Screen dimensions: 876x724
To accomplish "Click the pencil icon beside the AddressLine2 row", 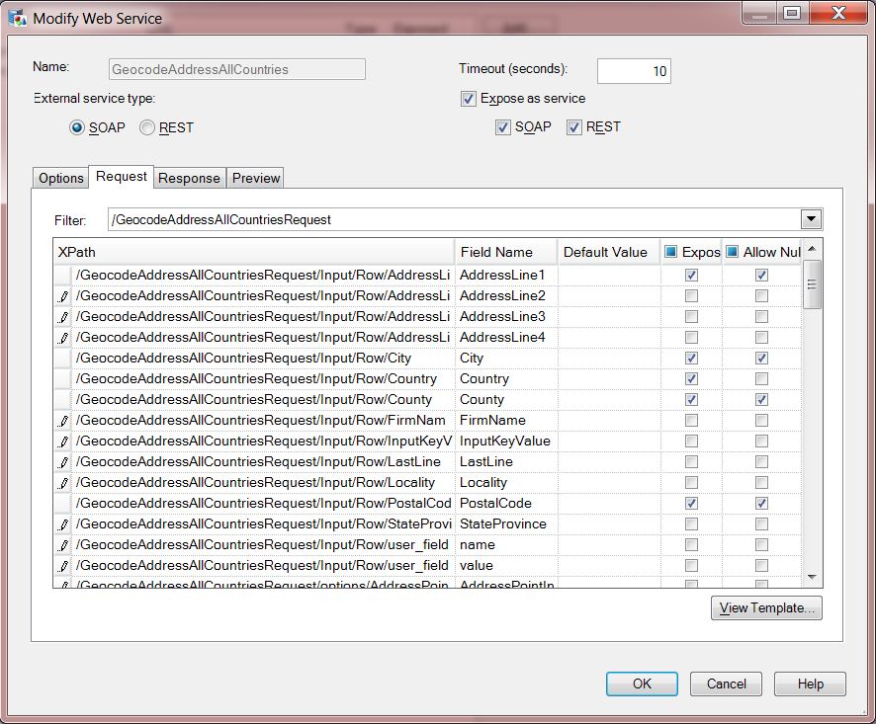I will 63,295.
